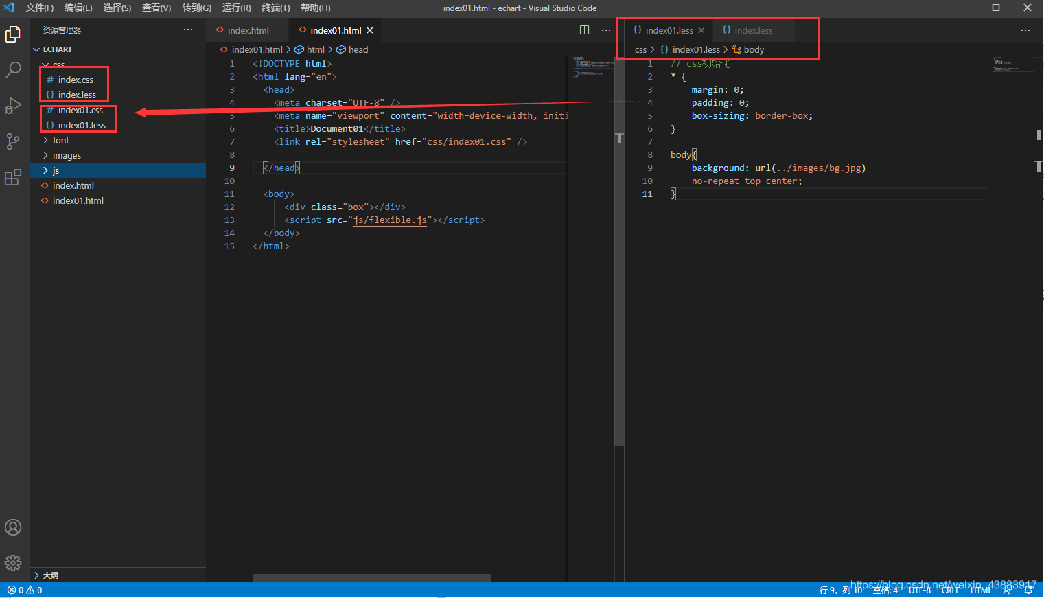Open the 编辑(E) menu
Image resolution: width=1044 pixels, height=598 pixels.
pos(78,8)
